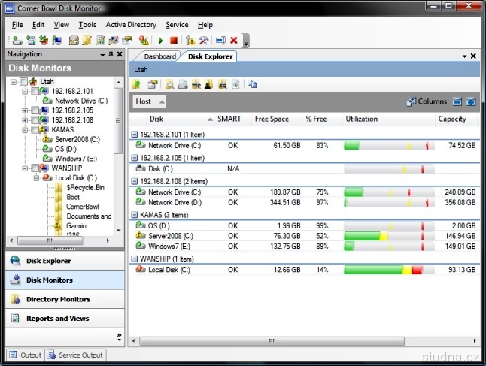This screenshot has width=486, height=366.
Task: Sort by the Free Space column header
Action: (x=272, y=119)
